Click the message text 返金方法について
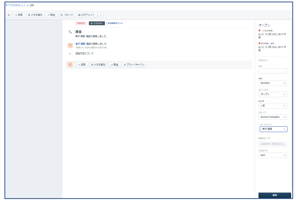The image size is (296, 200). (84, 54)
